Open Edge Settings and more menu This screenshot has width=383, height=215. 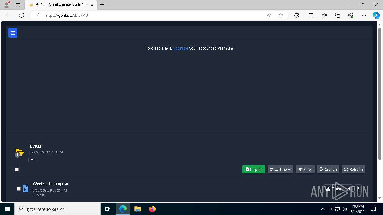(364, 15)
